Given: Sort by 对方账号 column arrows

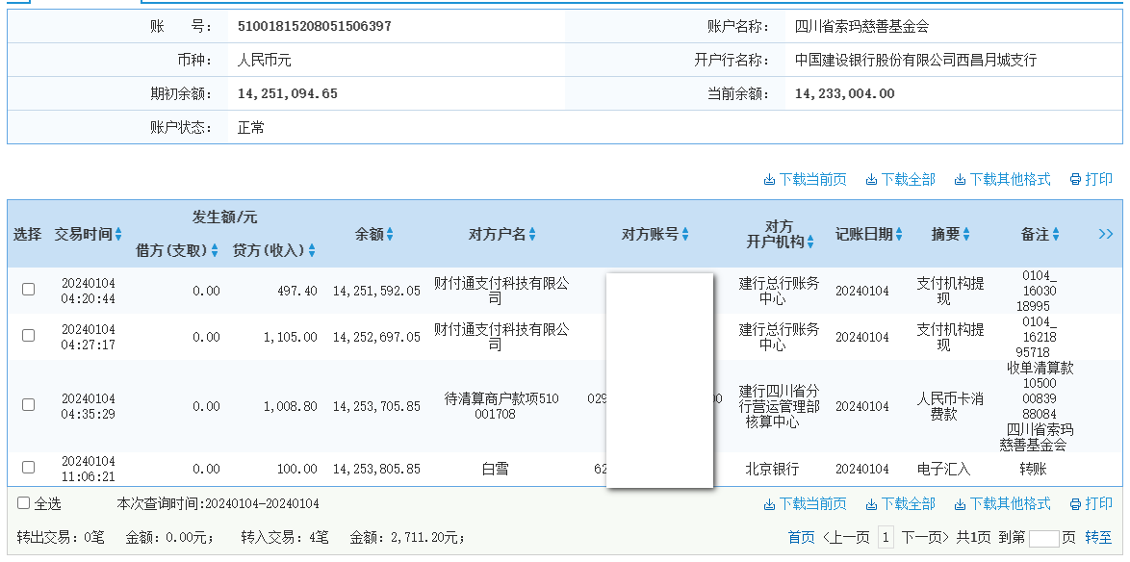Looking at the screenshot, I should 685,234.
